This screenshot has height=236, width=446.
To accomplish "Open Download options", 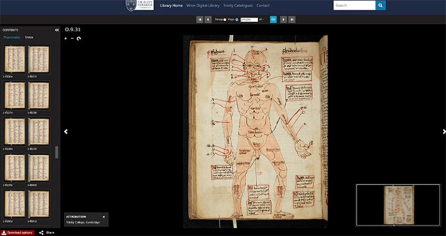I will pos(18,233).
